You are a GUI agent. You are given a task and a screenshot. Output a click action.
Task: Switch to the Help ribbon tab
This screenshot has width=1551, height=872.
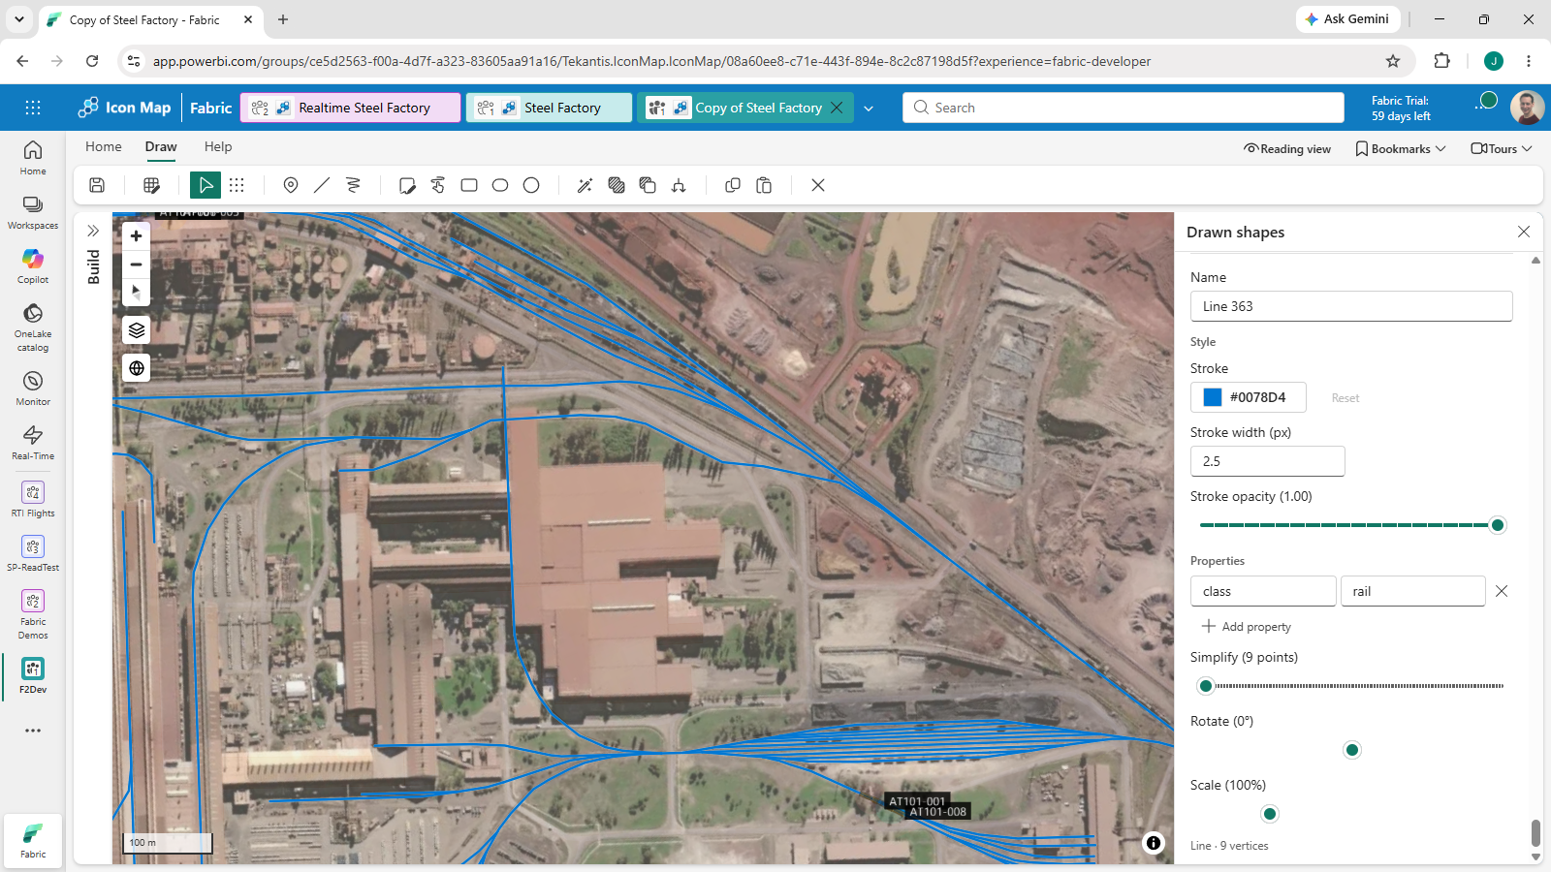click(218, 146)
